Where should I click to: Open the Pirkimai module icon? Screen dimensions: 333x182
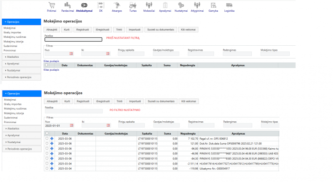pos(52,5)
